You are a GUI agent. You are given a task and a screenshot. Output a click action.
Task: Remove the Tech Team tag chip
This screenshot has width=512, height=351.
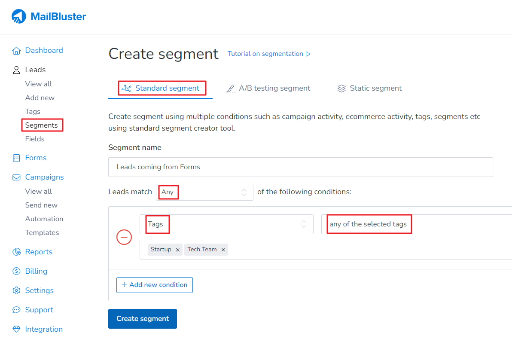point(223,250)
